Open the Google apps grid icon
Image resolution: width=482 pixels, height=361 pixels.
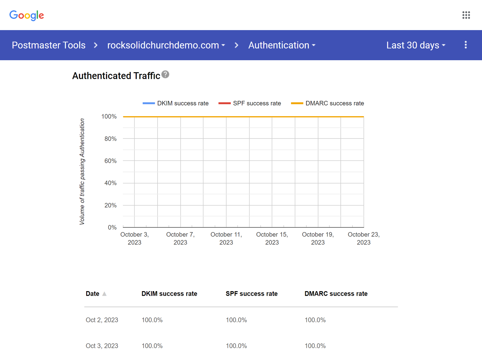click(x=466, y=15)
